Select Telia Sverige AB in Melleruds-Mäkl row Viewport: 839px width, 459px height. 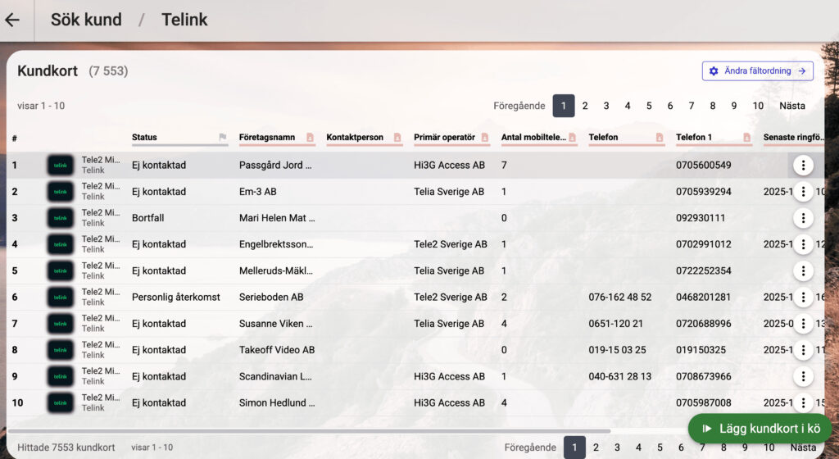pyautogui.click(x=449, y=270)
